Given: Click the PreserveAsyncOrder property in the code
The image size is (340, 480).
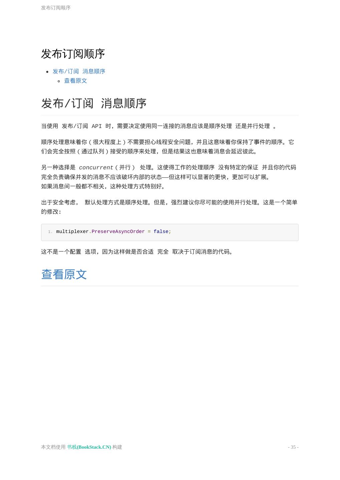Looking at the screenshot, I should 118,232.
